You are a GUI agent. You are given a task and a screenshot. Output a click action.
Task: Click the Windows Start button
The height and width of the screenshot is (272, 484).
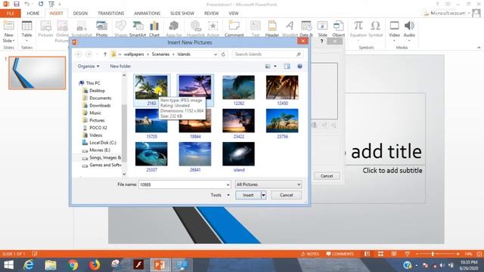pos(8,265)
